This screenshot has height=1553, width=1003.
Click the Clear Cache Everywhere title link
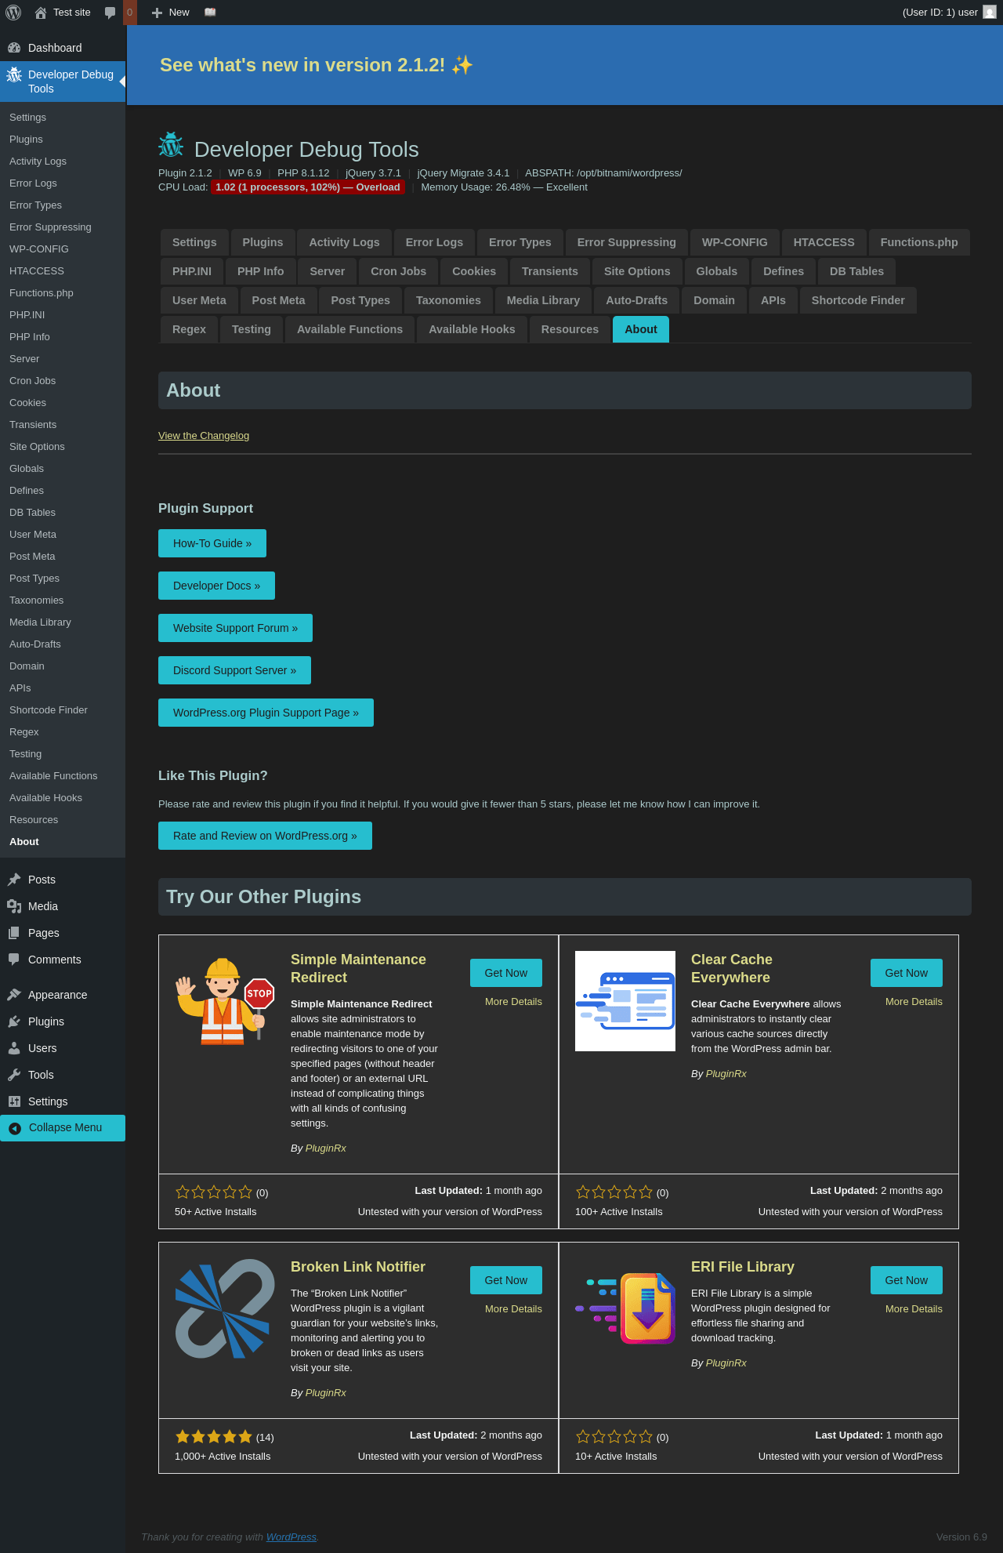pyautogui.click(x=732, y=969)
